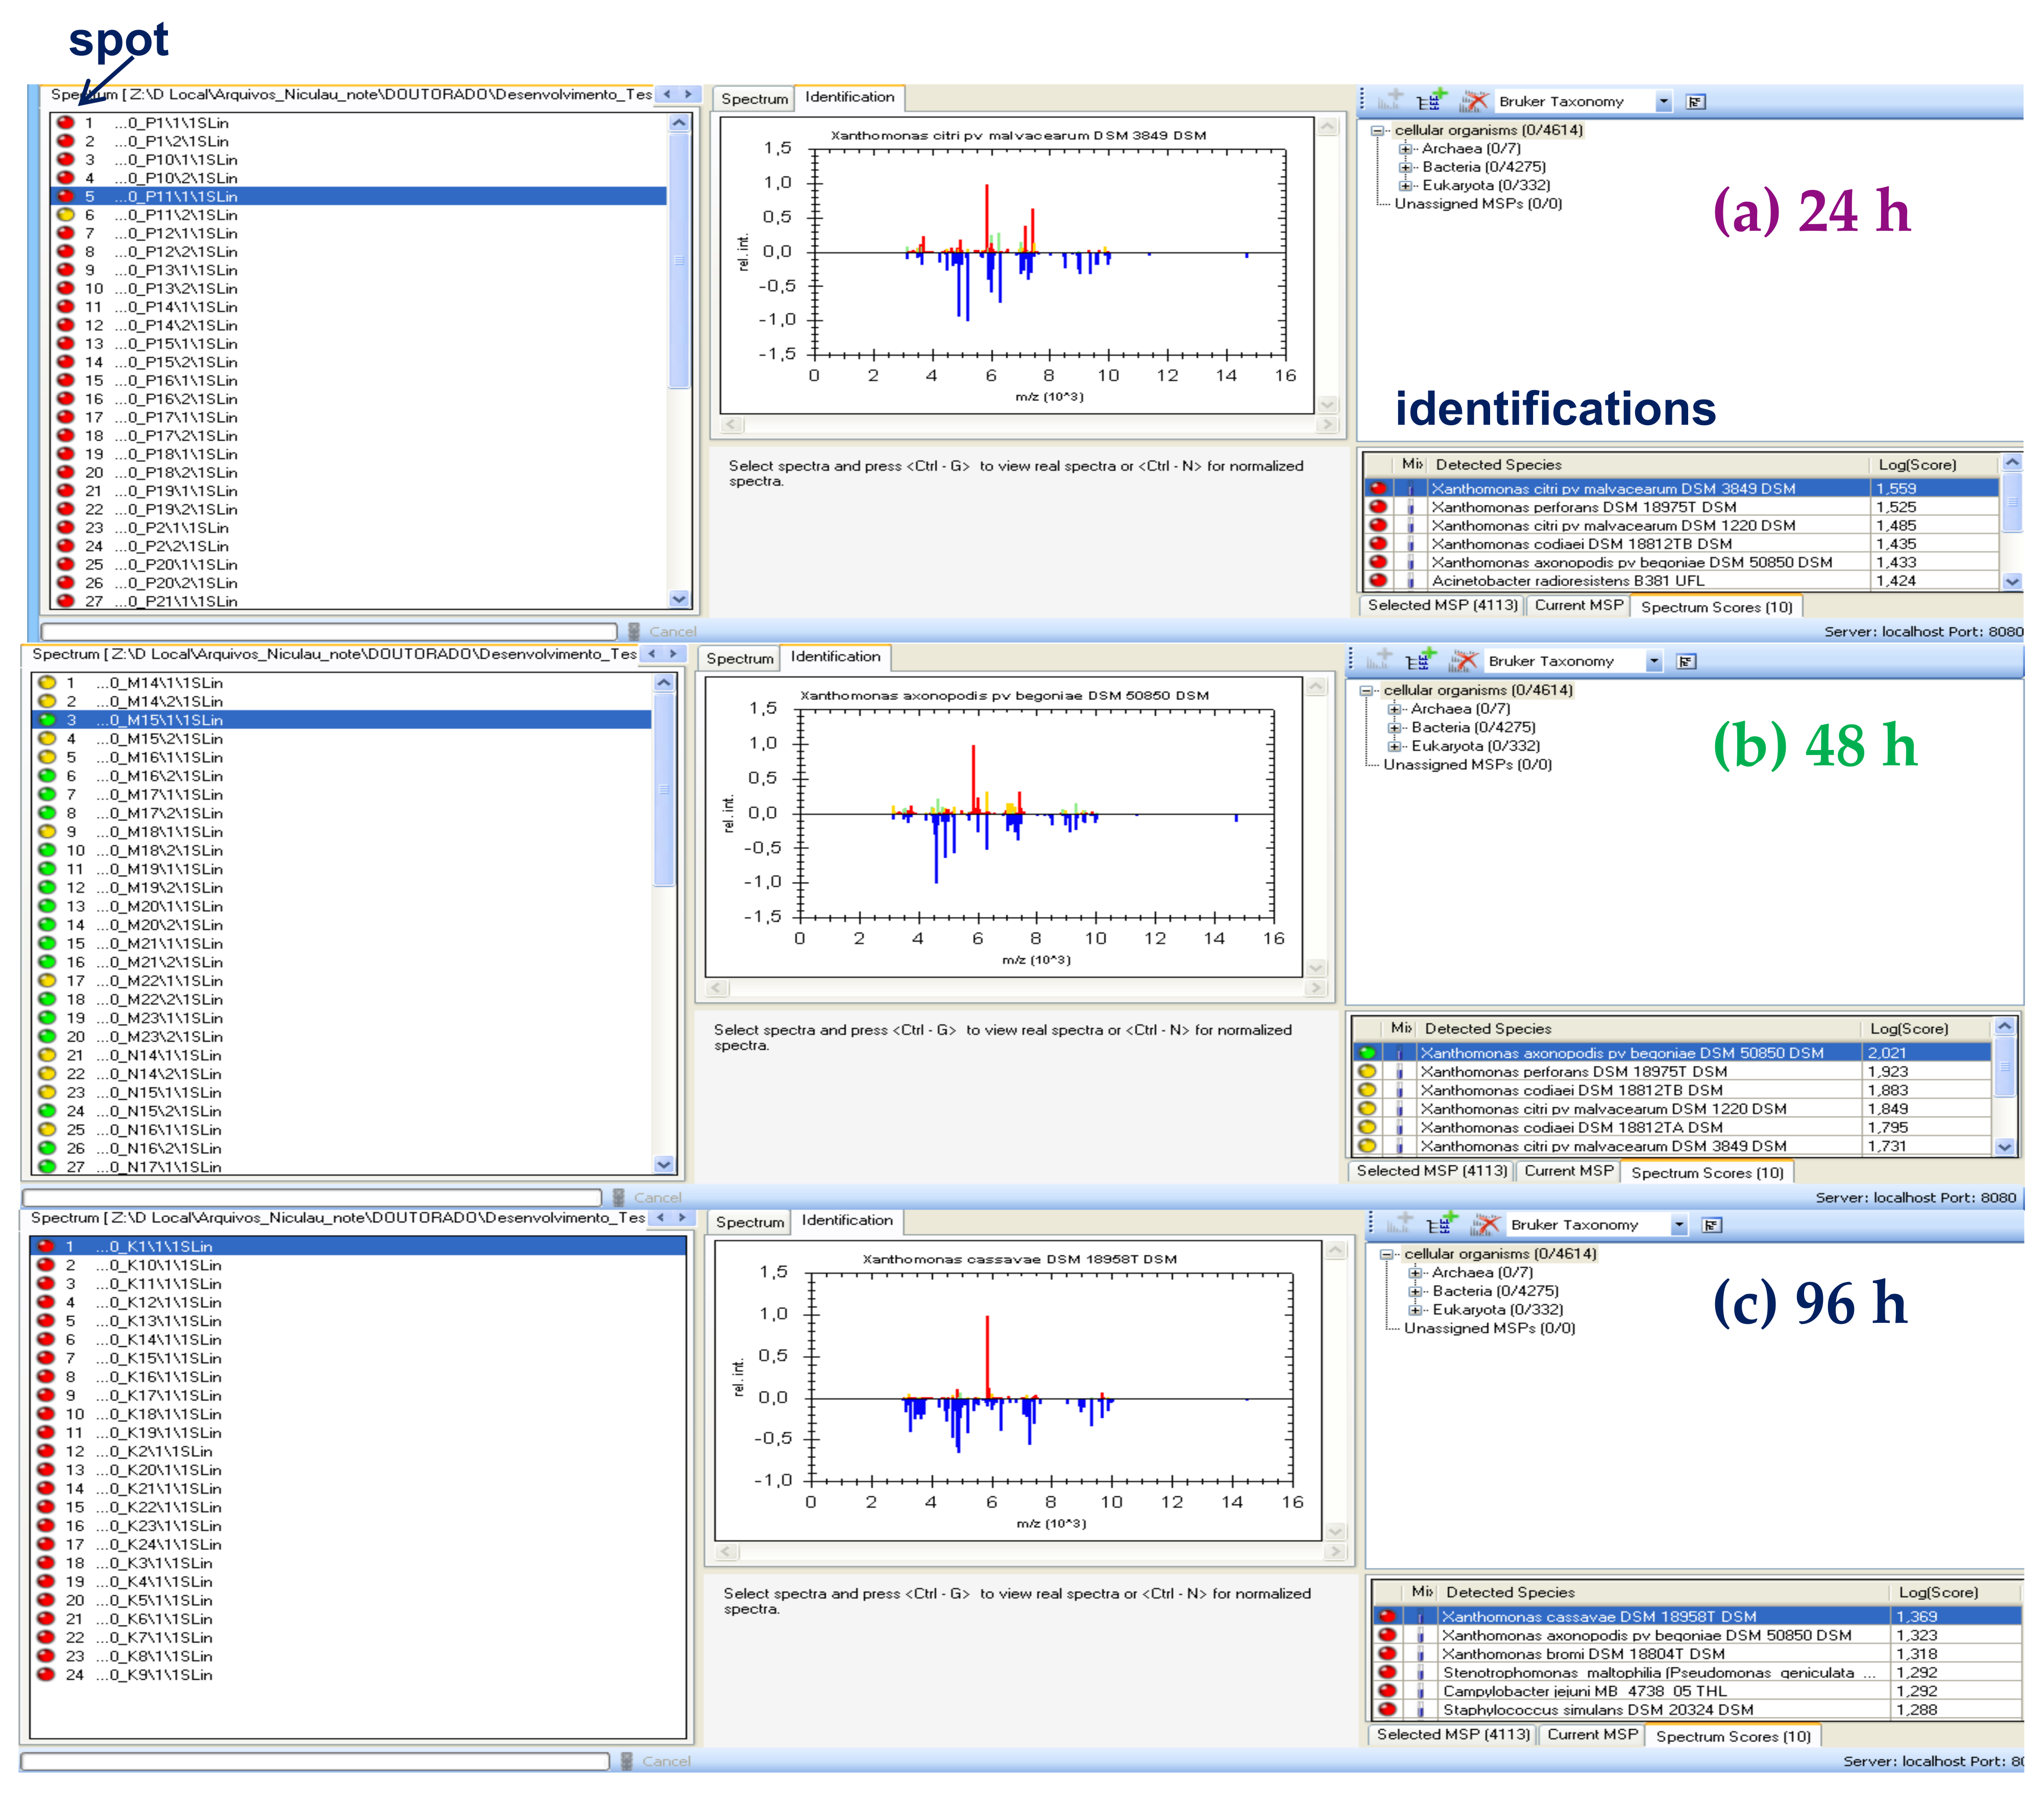Image resolution: width=2044 pixels, height=1793 pixels.
Task: Click the yellow status dot of spot 0_P11\2\1SLin
Action: [66, 215]
